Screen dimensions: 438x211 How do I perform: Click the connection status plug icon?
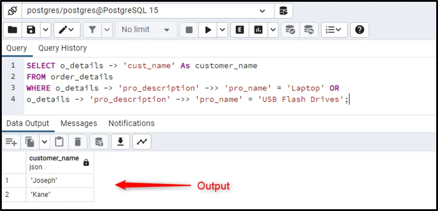pyautogui.click(x=12, y=10)
